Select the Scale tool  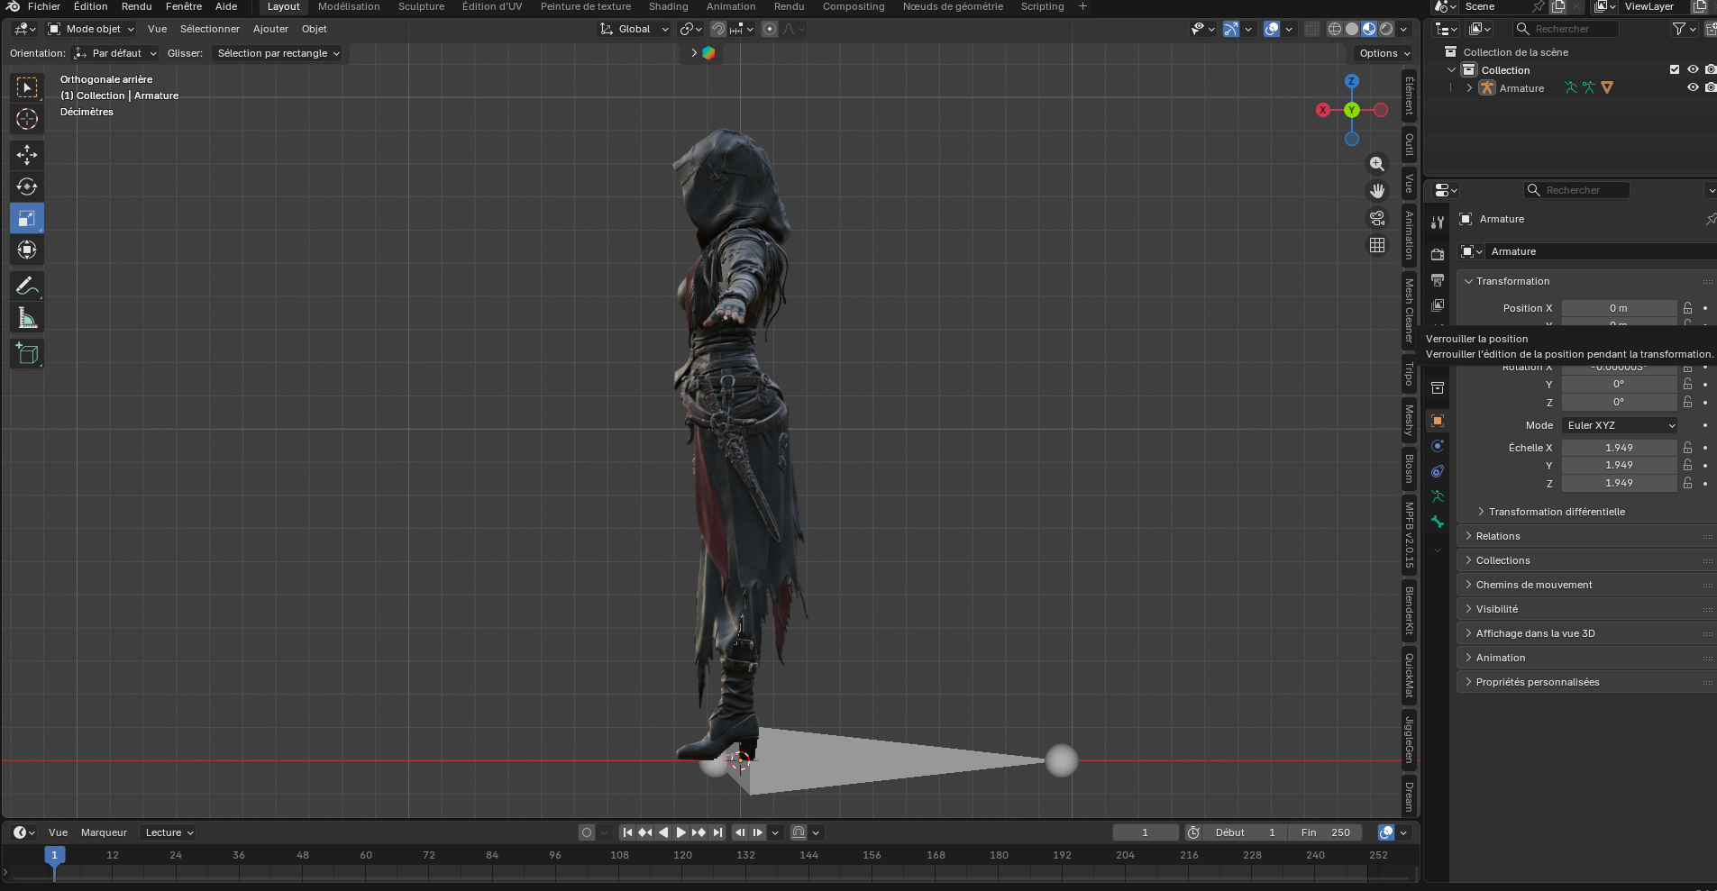pyautogui.click(x=27, y=218)
